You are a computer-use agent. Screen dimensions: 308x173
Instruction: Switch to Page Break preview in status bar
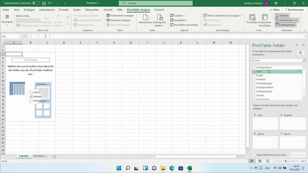coord(268,161)
